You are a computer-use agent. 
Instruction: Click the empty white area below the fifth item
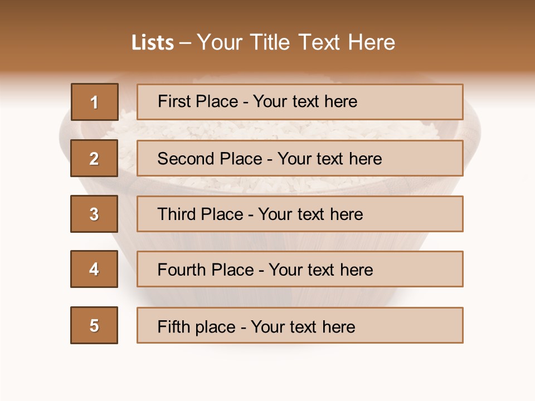click(267, 373)
